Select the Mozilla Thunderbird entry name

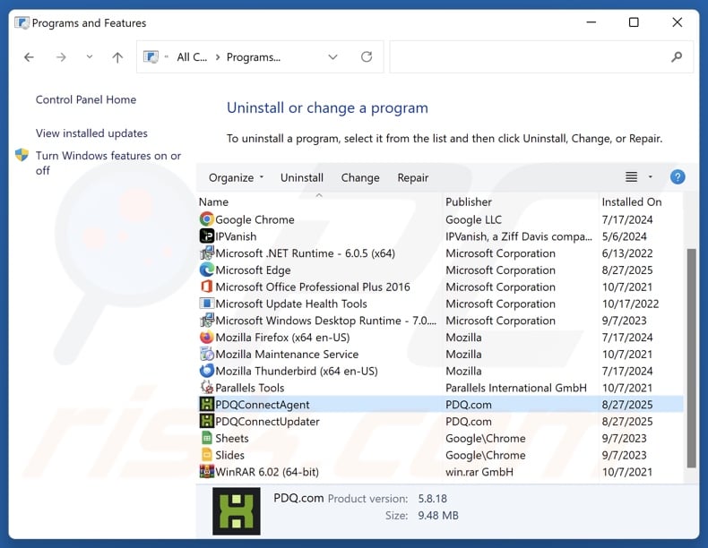pyautogui.click(x=297, y=372)
